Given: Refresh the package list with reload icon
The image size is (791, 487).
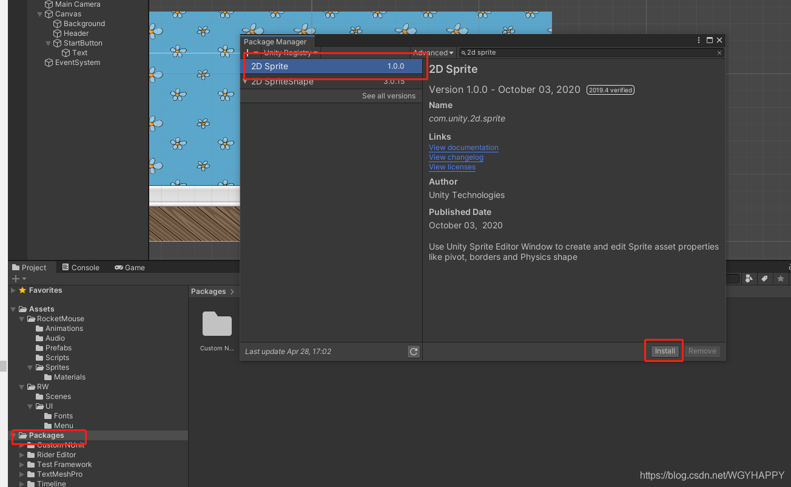Looking at the screenshot, I should tap(414, 351).
